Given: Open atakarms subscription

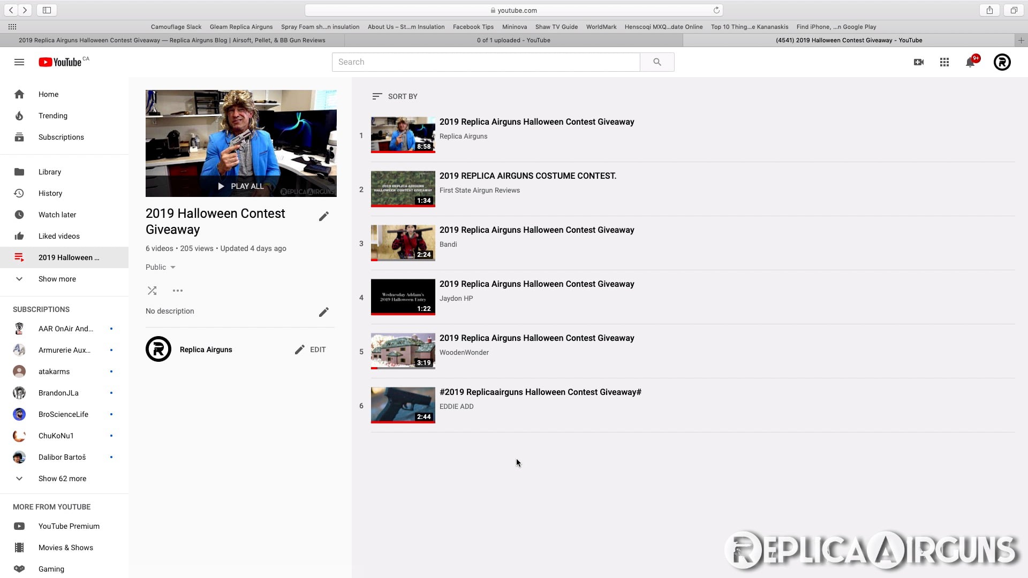Looking at the screenshot, I should [64, 371].
